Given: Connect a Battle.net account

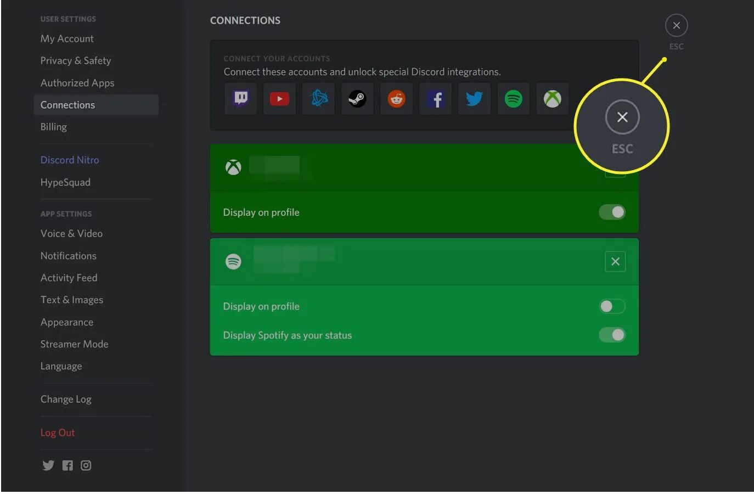Looking at the screenshot, I should (x=319, y=99).
